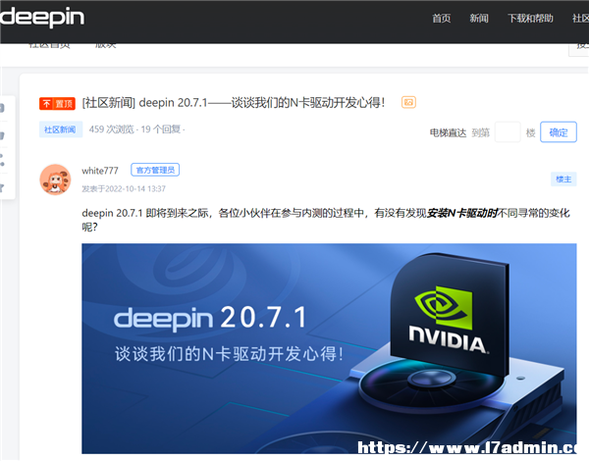
Task: Confirm floor jump with 确定 button
Action: click(559, 132)
